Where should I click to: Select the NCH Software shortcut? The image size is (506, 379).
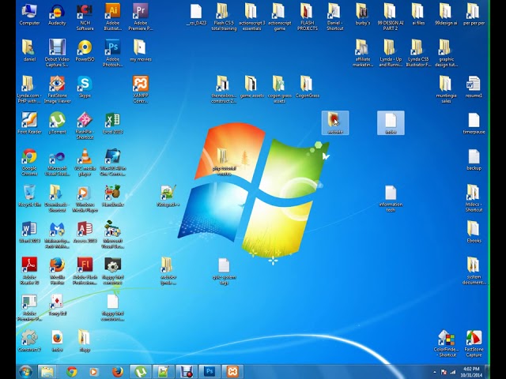(x=85, y=17)
